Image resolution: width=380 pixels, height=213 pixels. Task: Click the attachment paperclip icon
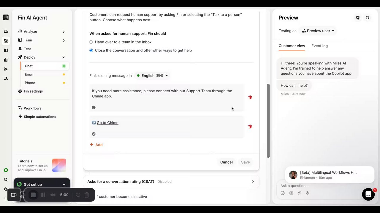(x=300, y=193)
